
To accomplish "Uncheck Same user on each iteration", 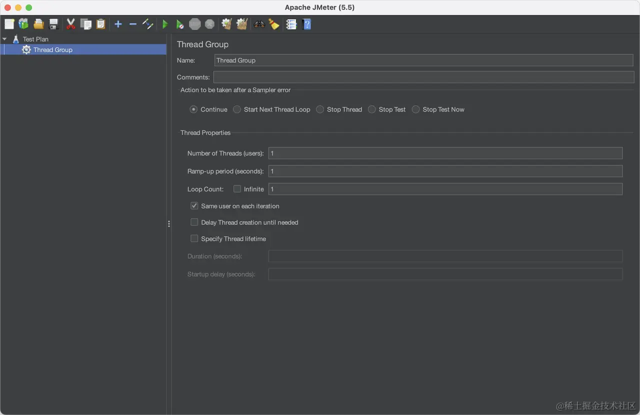I will click(x=194, y=205).
